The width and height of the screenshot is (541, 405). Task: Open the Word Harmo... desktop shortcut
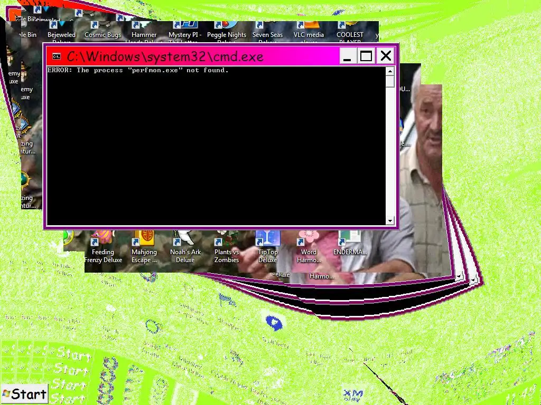pyautogui.click(x=309, y=247)
